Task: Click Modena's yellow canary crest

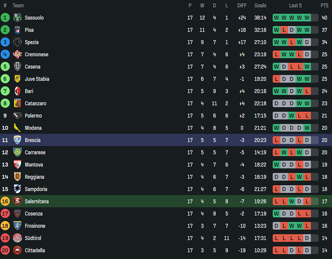Action: pyautogui.click(x=17, y=128)
